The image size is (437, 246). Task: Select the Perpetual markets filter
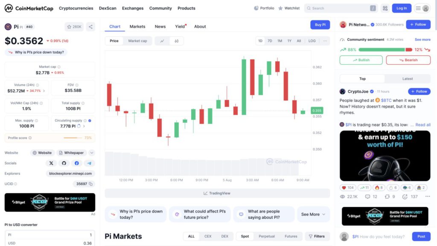267,236
